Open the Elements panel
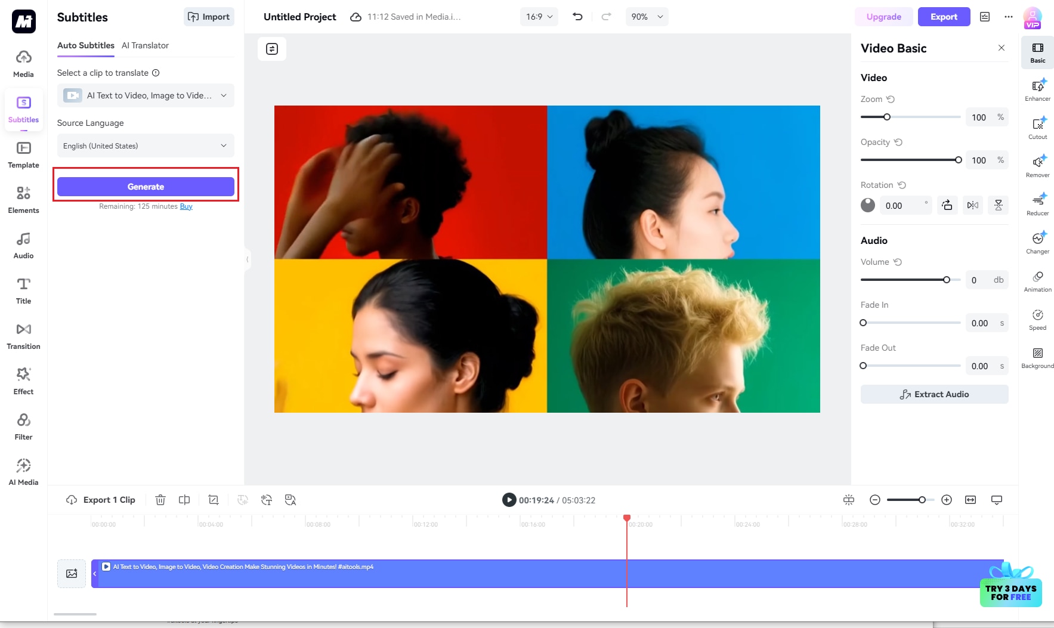1054x628 pixels. 23,200
